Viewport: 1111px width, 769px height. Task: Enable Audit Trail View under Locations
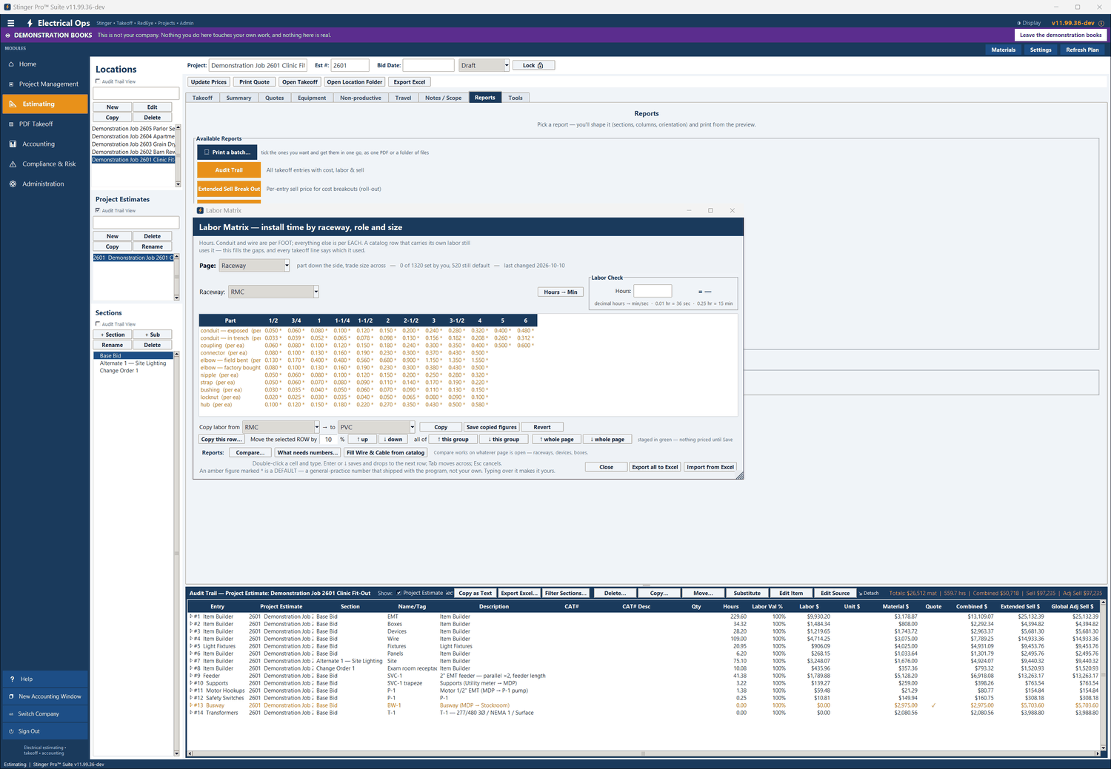(98, 81)
